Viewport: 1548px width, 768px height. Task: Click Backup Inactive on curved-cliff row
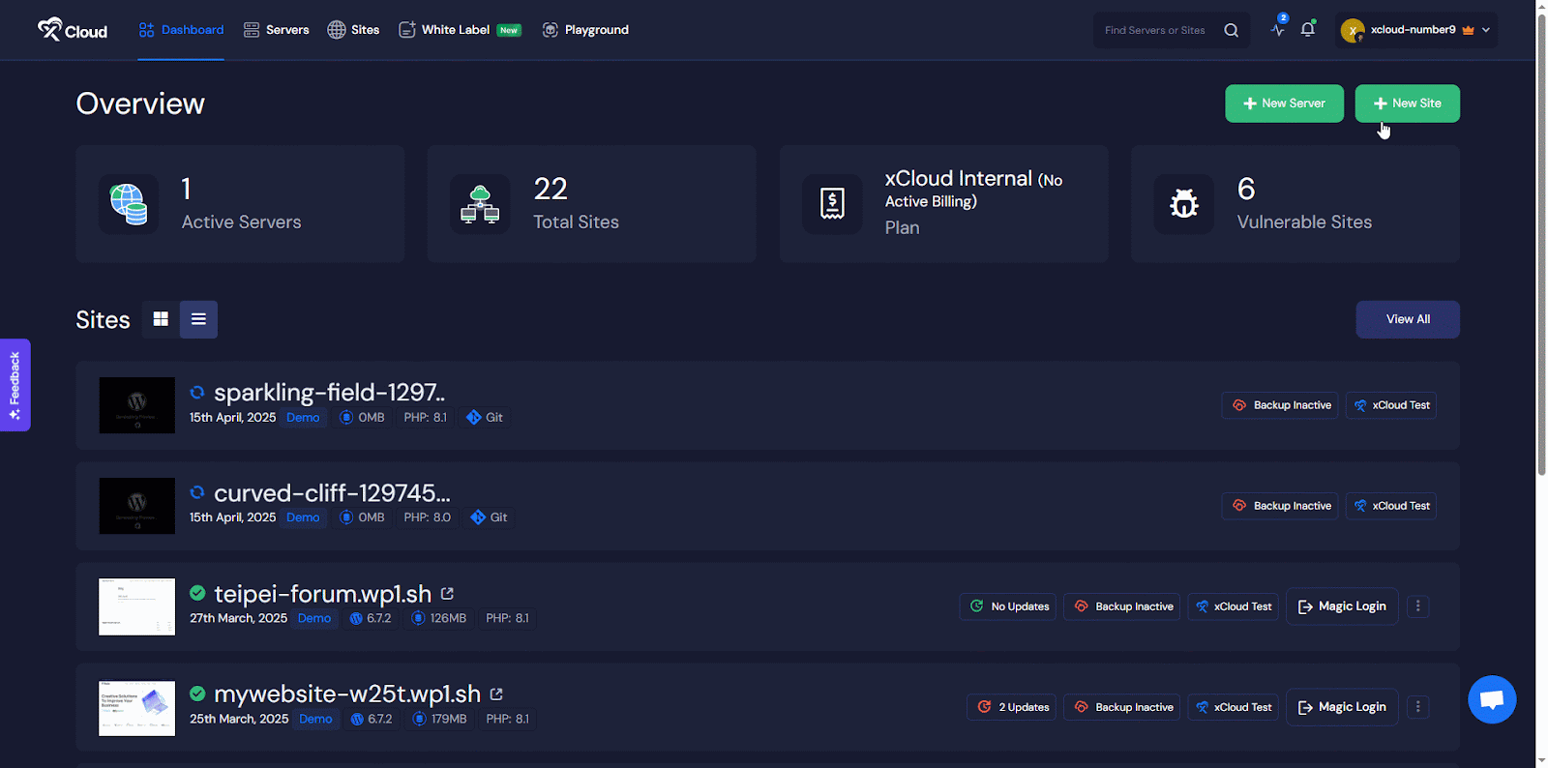pos(1280,506)
